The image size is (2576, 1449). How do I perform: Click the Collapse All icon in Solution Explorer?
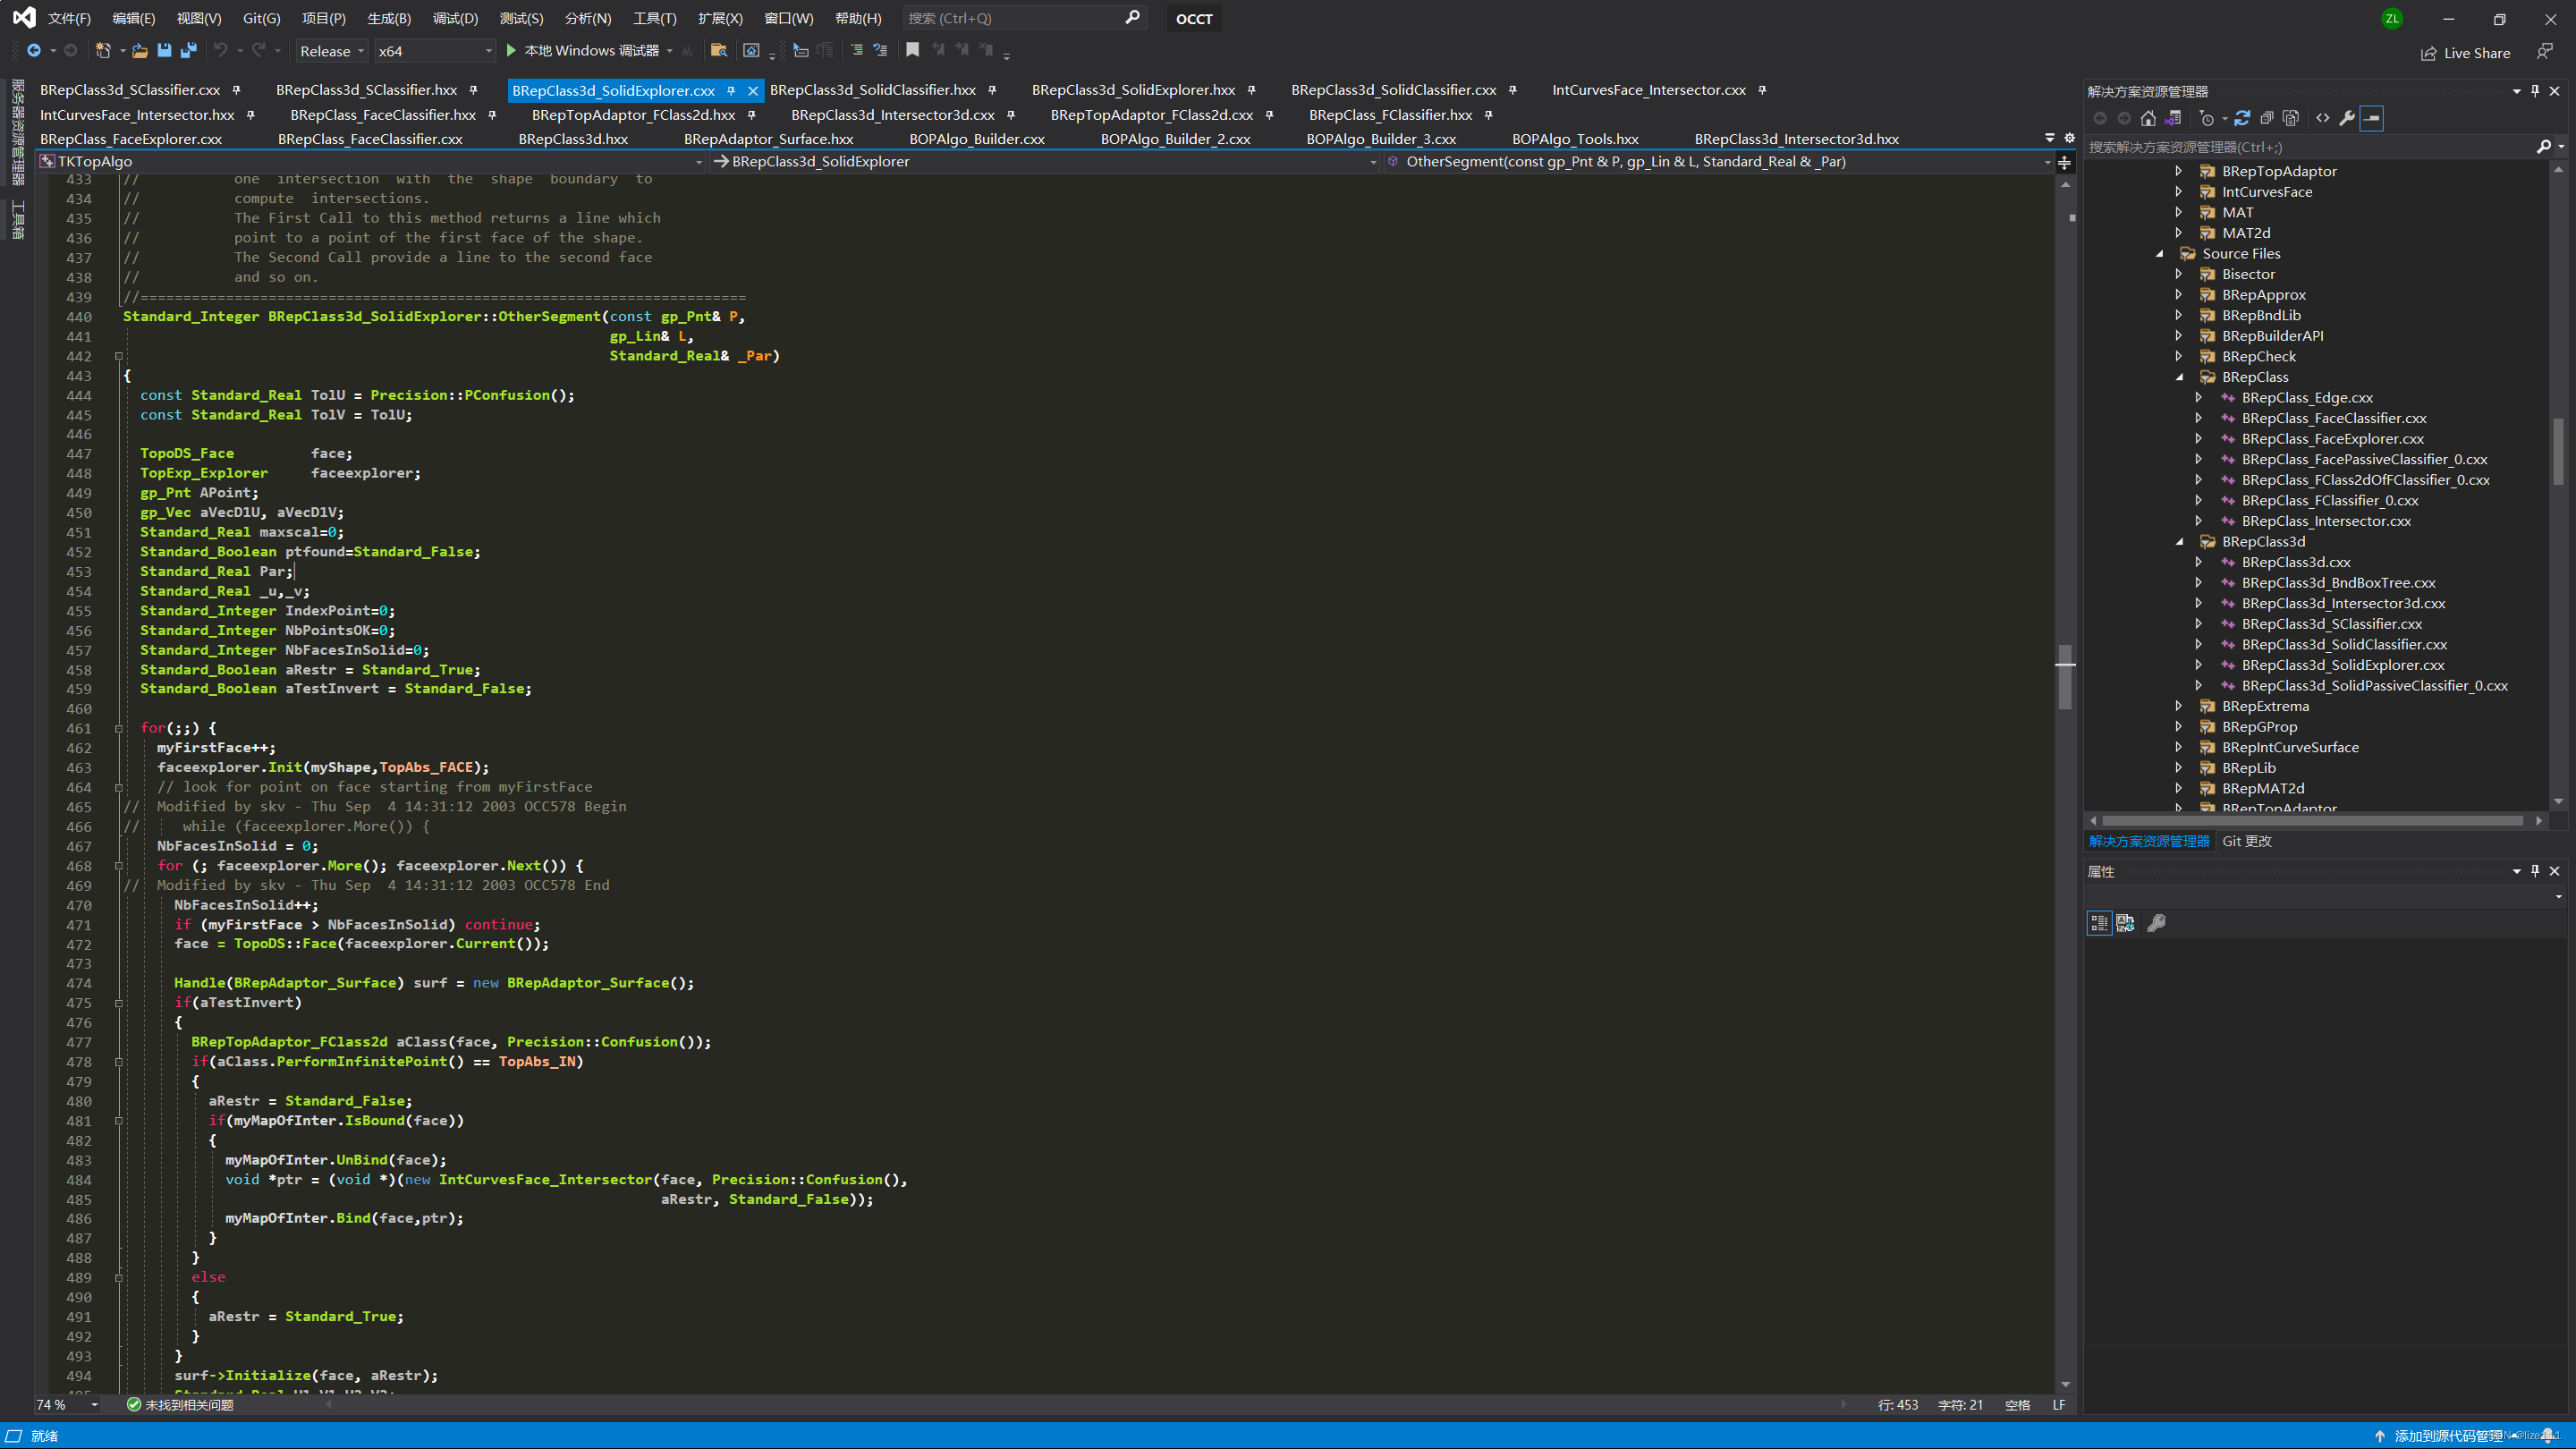(2268, 118)
